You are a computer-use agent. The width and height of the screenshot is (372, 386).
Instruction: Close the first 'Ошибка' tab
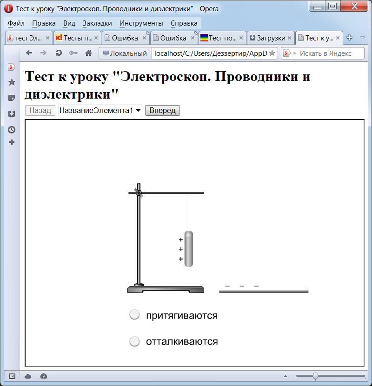(x=144, y=38)
